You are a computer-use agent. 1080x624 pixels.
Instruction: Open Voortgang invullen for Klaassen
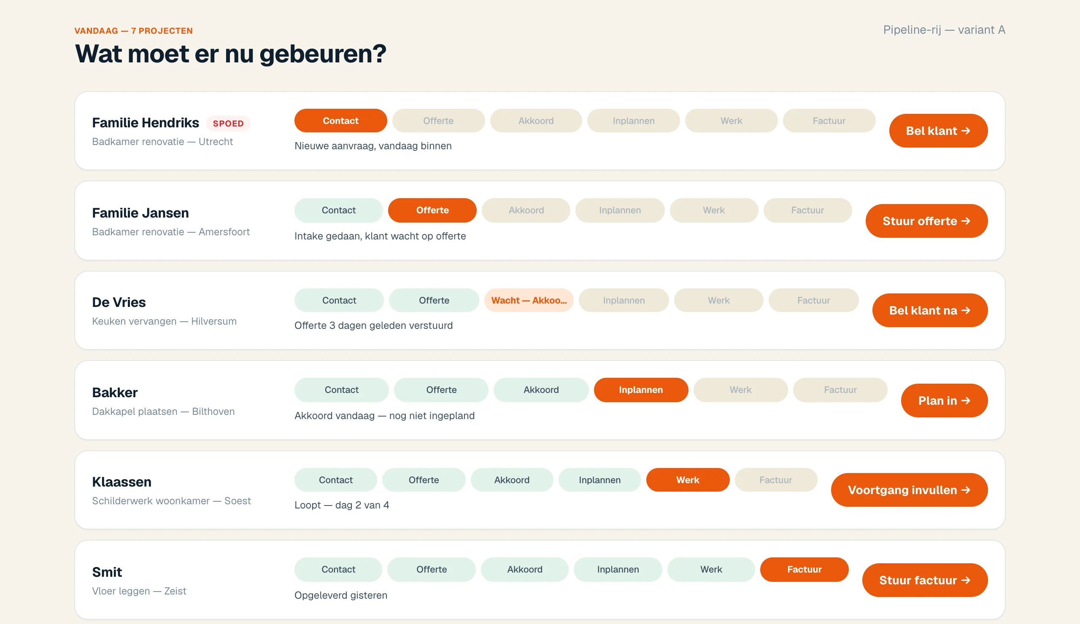click(910, 490)
